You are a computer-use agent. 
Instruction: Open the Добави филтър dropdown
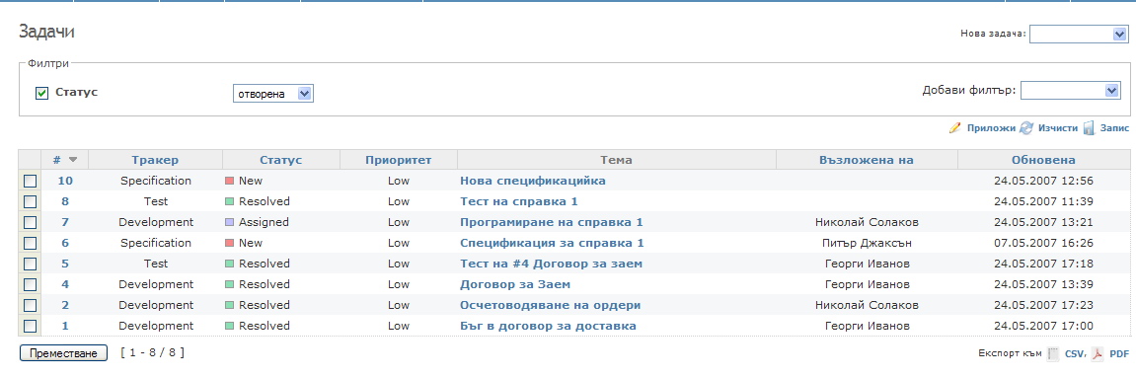tap(1072, 91)
